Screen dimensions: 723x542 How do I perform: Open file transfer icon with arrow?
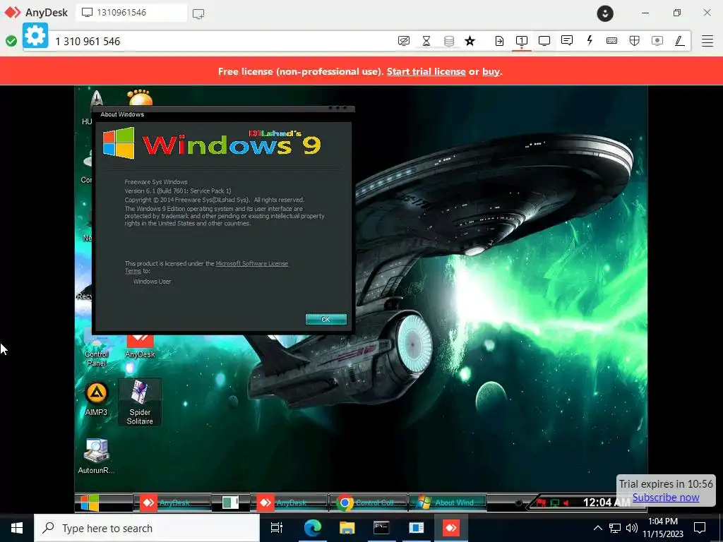click(x=499, y=41)
